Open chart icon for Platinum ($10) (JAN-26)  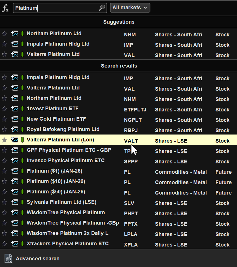point(15,181)
